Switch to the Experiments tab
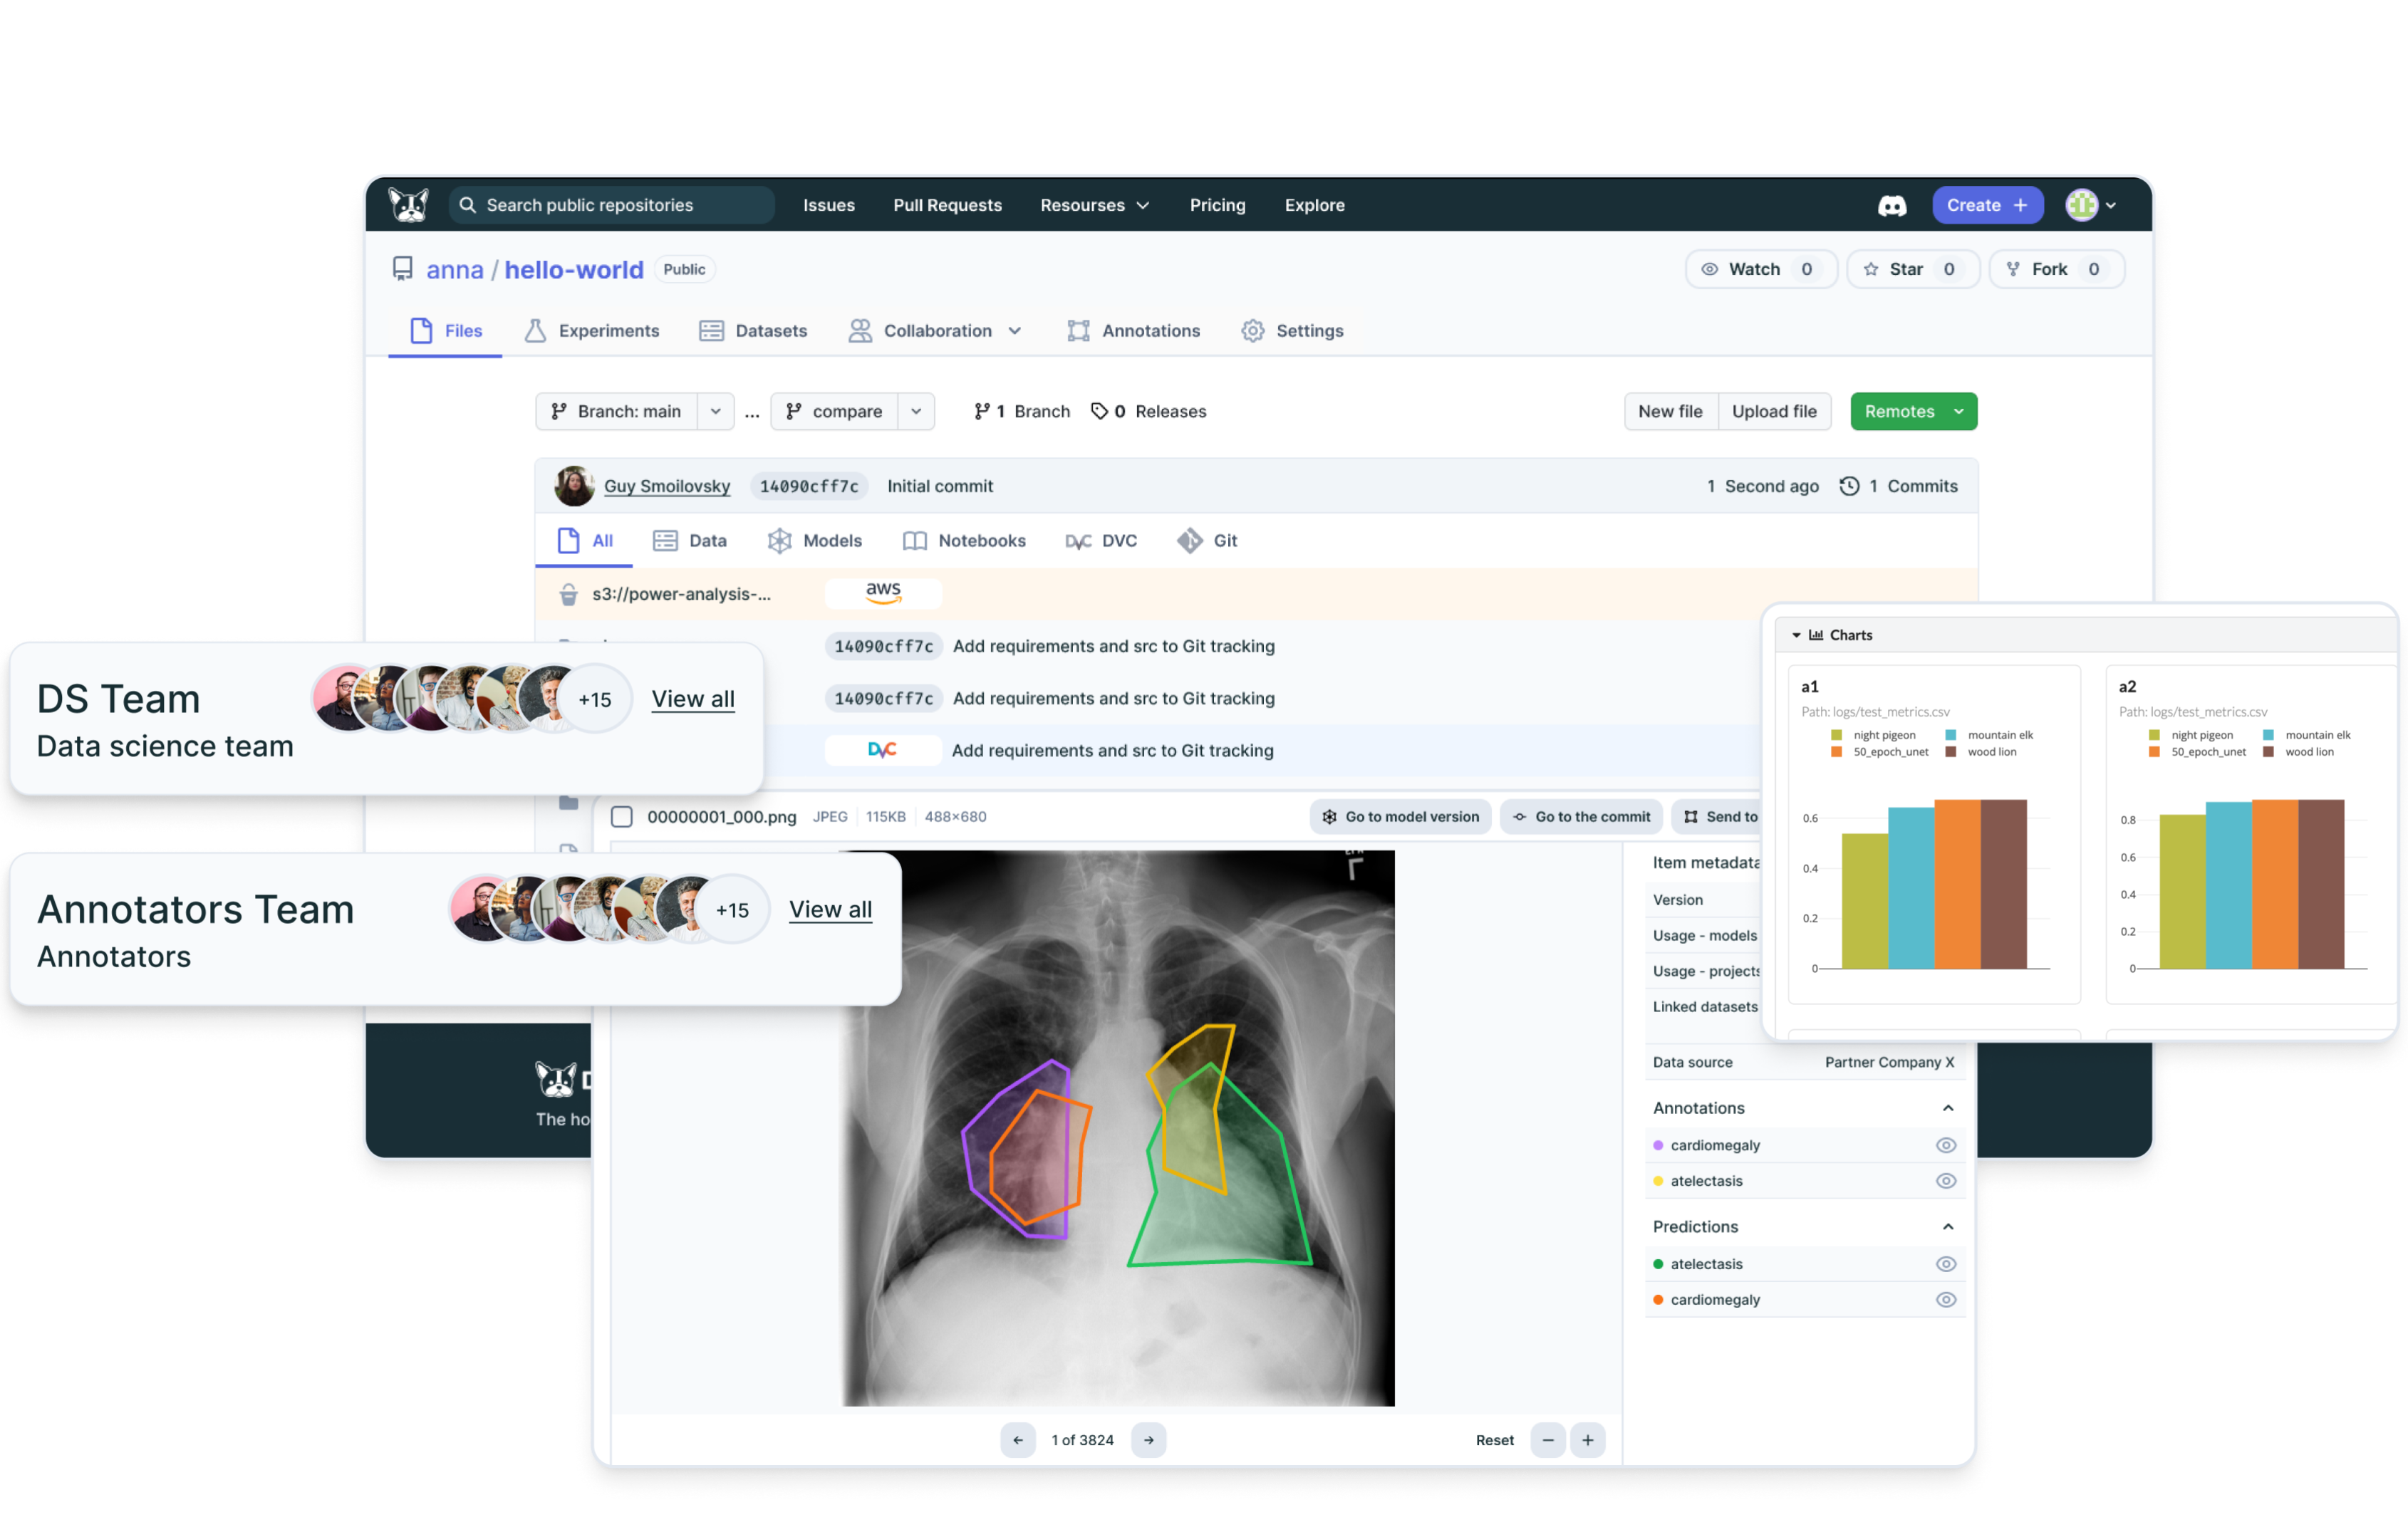Viewport: 2408px width, 1527px height. pos(592,331)
